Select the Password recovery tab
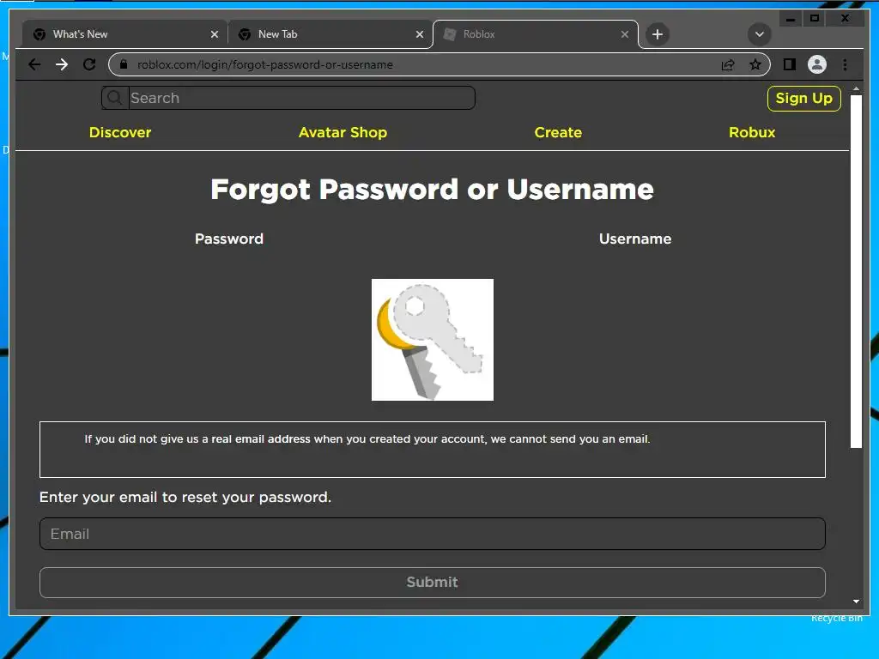This screenshot has height=659, width=879. tap(228, 239)
